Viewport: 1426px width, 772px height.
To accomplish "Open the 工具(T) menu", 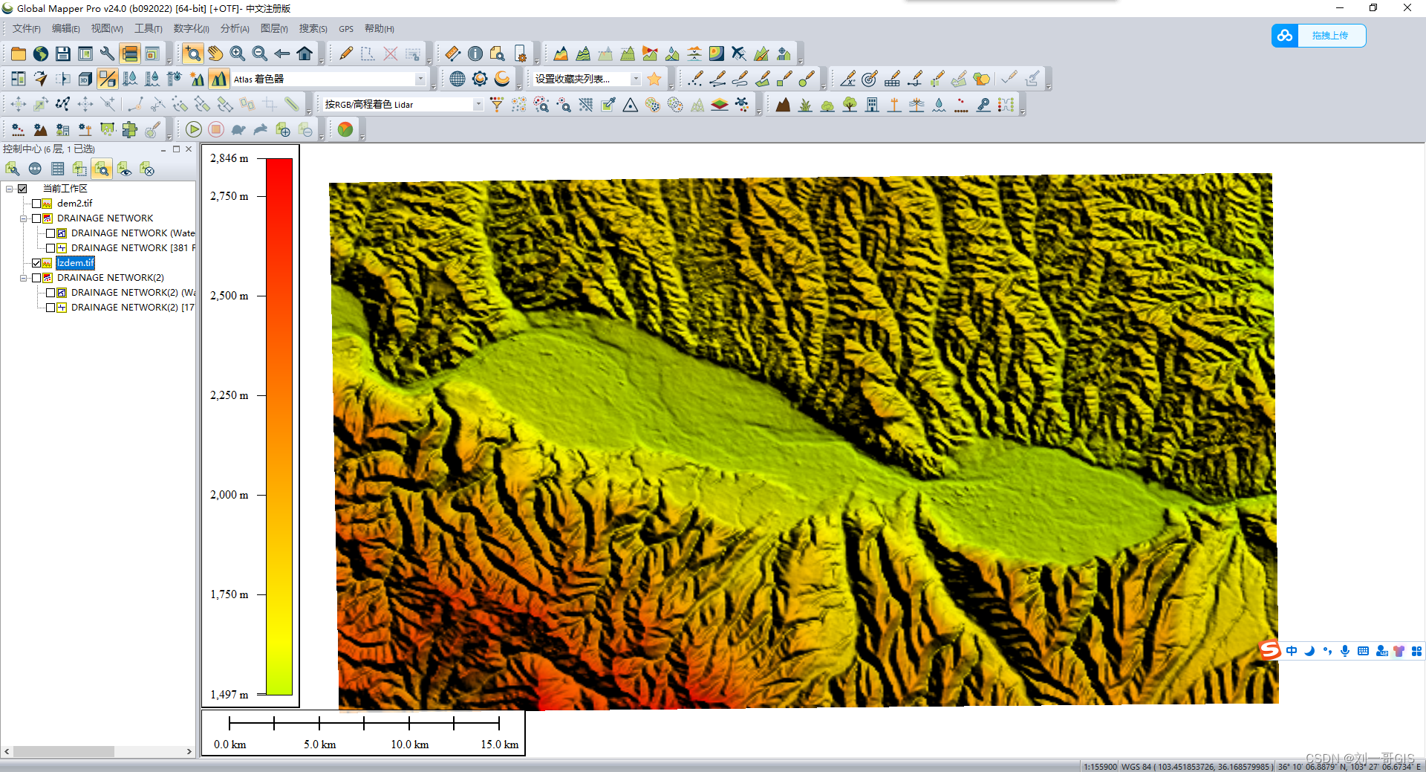I will tap(149, 28).
